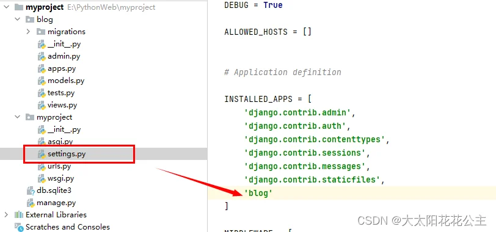496x232 pixels.
Task: Collapse the inner myproject package chevron
Action: pyautogui.click(x=17, y=117)
